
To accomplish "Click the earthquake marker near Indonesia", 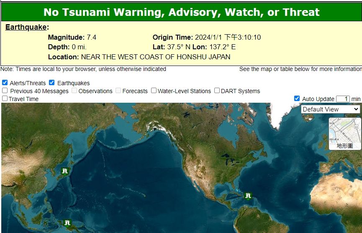I will [67, 223].
